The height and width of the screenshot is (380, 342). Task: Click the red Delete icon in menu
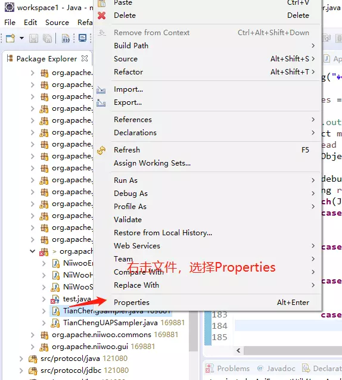coord(101,15)
